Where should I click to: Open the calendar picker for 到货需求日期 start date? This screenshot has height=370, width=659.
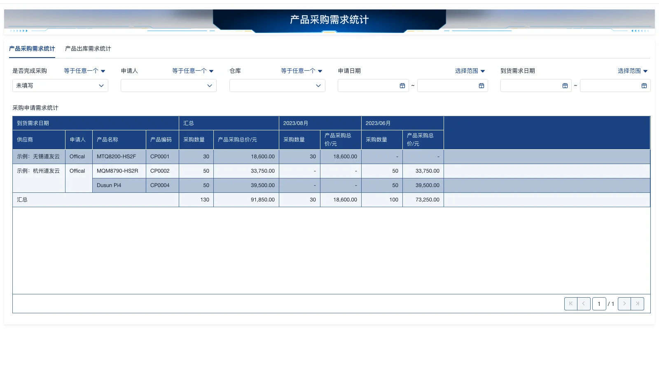tap(565, 86)
